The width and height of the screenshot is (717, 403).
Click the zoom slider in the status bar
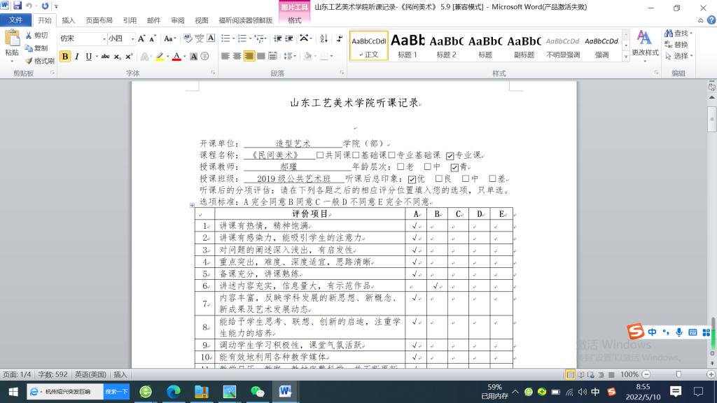(678, 375)
